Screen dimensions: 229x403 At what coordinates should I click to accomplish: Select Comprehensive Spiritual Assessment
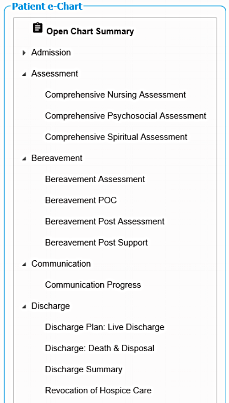point(116,137)
